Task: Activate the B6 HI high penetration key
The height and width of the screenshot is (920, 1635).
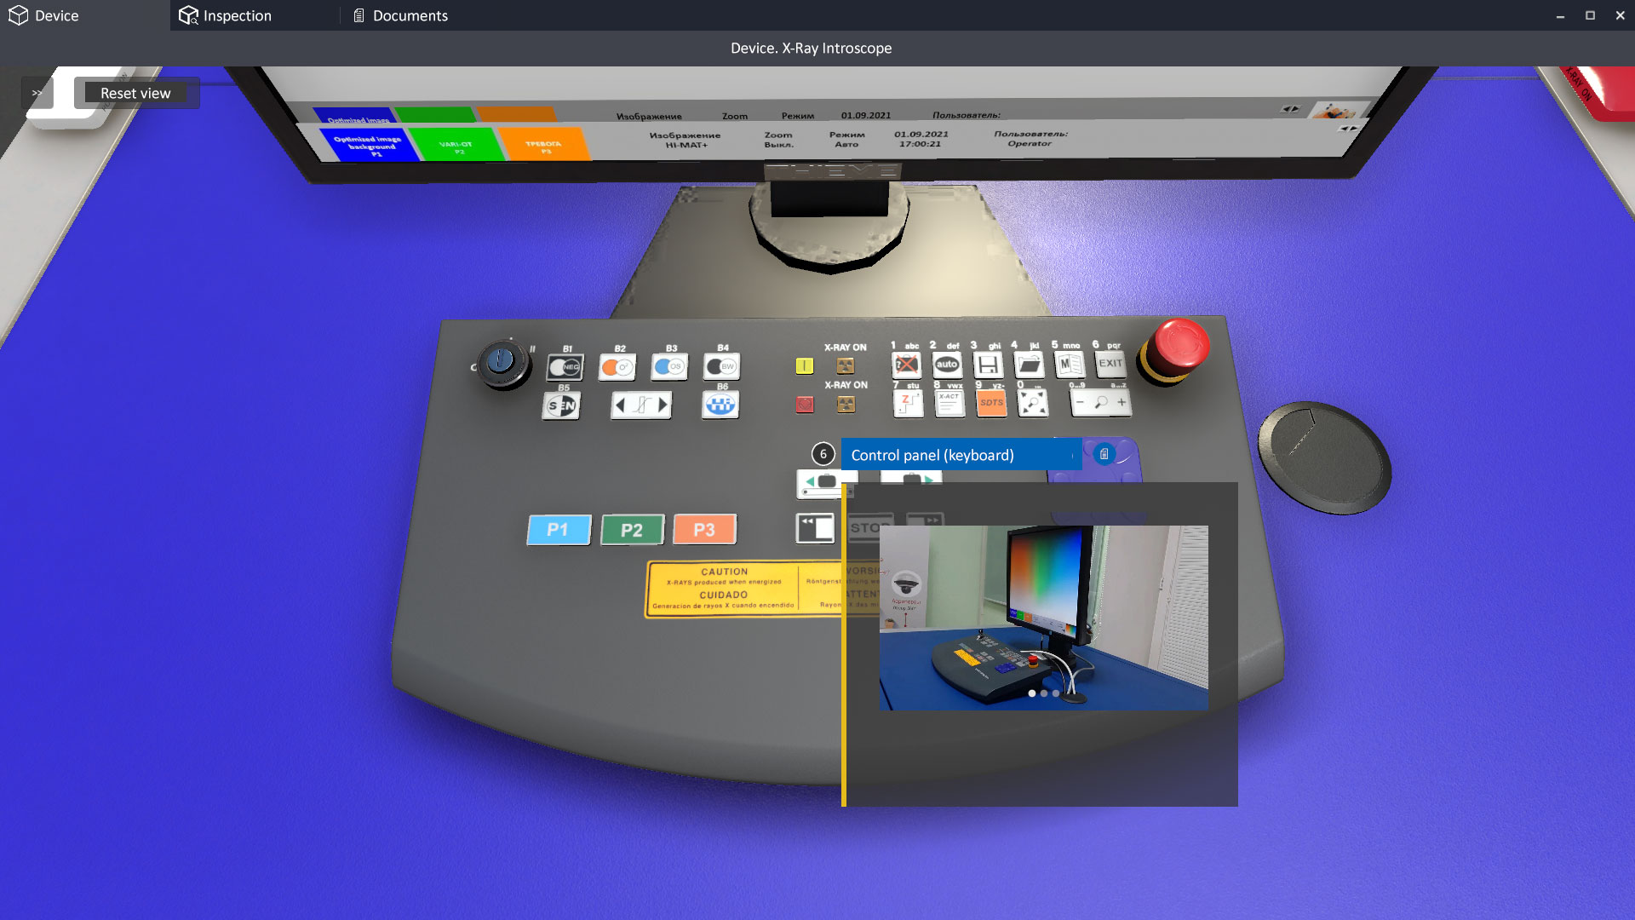Action: [x=720, y=405]
